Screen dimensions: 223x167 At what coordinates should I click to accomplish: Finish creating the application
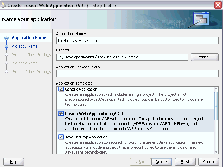point(185,162)
